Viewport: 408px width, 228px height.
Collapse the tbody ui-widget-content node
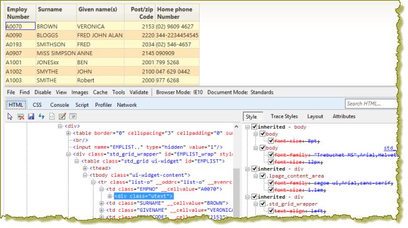tap(85, 175)
